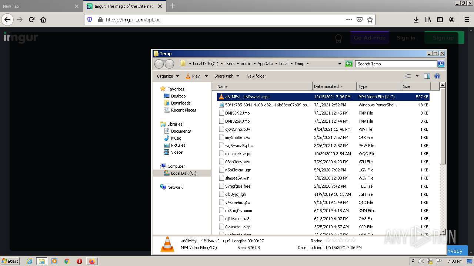Viewport: 474px width, 266px height.
Task: Select file mozoiokk.wqo
Action: [x=323, y=154]
